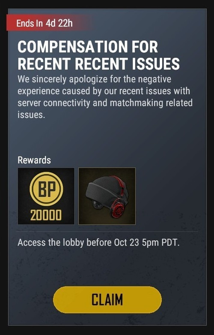Click the red Ends In 4d 22h badge

(x=49, y=23)
